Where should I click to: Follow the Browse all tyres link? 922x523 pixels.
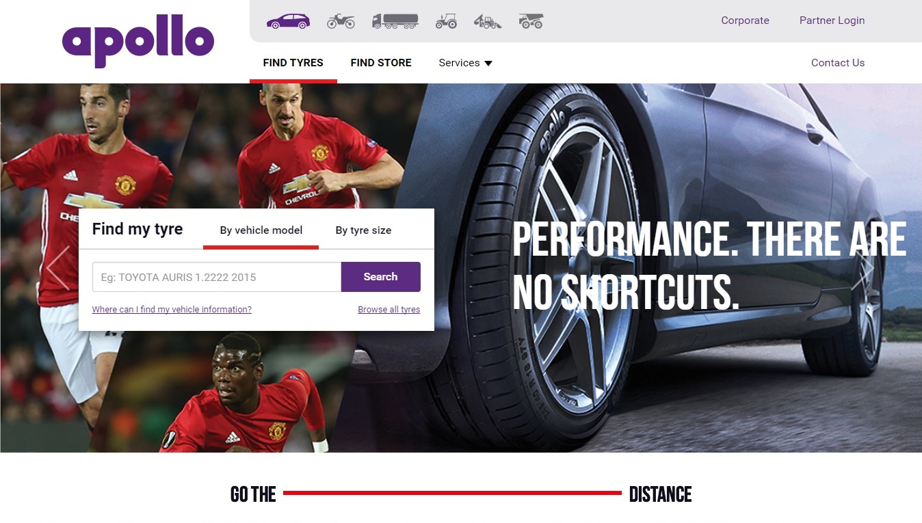pos(389,310)
